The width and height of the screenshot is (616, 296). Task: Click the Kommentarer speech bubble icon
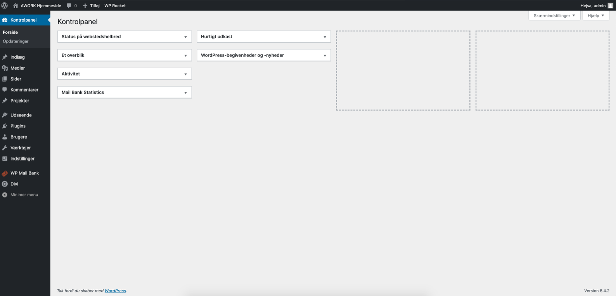pos(5,89)
